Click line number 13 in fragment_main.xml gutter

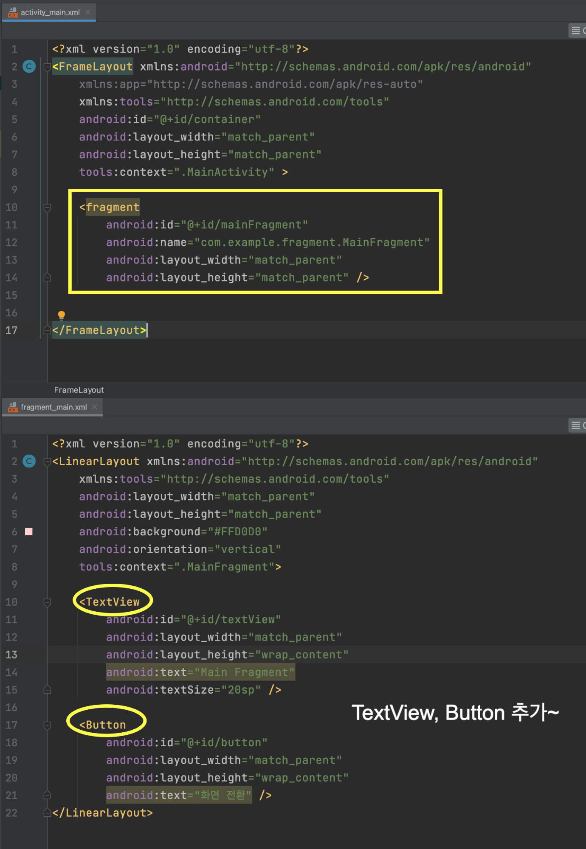[11, 655]
